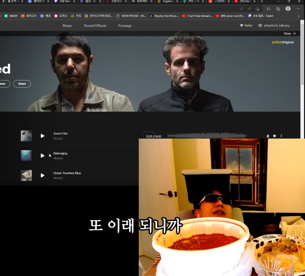Seek within the Zoom Out waveform
The width and height of the screenshot is (305, 276).
pyautogui.click(x=207, y=135)
